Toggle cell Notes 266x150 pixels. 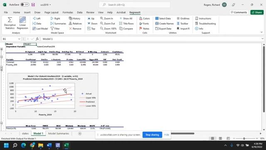pos(144,29)
